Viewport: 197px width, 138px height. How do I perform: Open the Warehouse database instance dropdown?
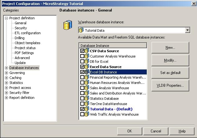187,30
